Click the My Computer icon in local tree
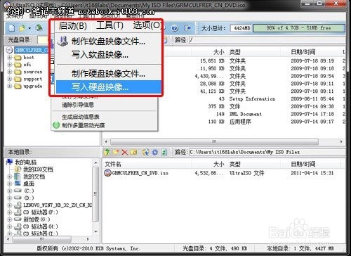The height and width of the screenshot is (256, 351). click(x=10, y=162)
